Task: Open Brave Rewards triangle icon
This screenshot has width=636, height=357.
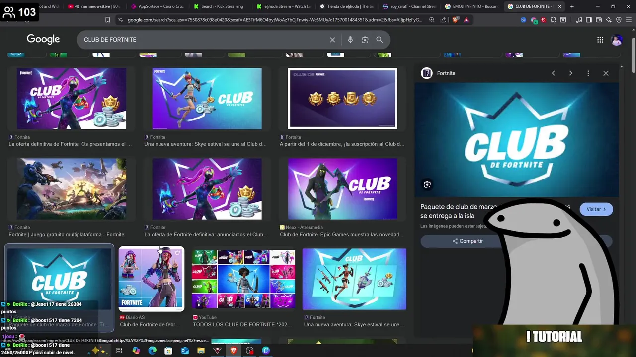Action: click(x=466, y=20)
